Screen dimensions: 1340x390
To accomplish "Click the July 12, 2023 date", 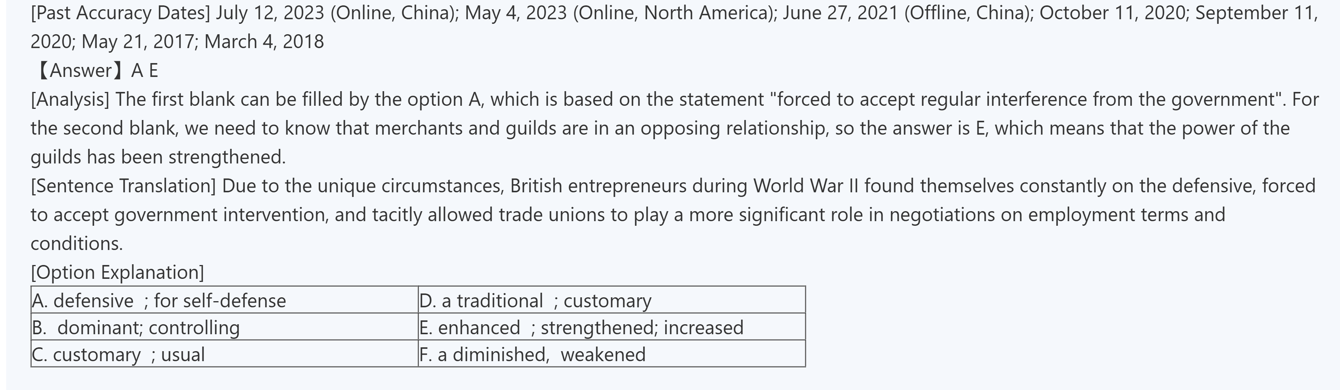I will click(x=270, y=12).
